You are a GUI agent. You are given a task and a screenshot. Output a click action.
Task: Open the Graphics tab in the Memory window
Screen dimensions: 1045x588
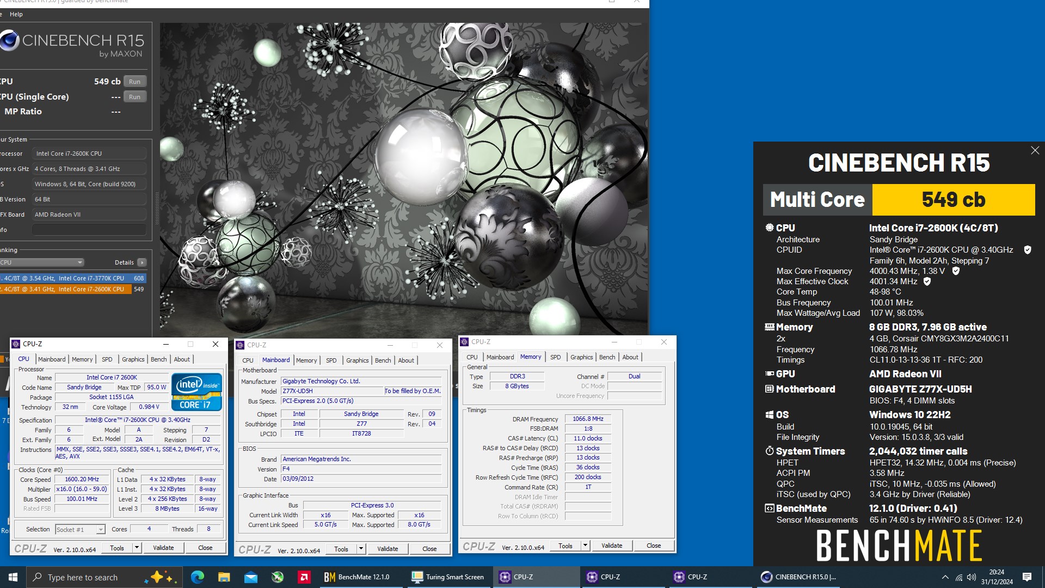(x=582, y=357)
